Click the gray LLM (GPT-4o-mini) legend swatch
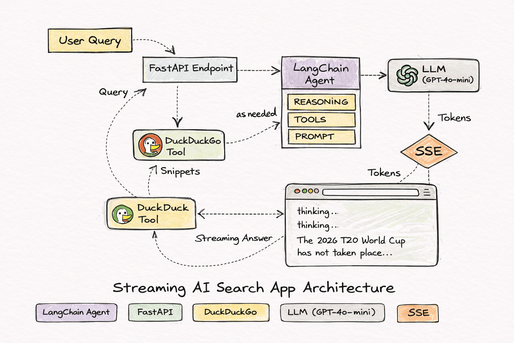This screenshot has height=343, width=514. [x=332, y=312]
